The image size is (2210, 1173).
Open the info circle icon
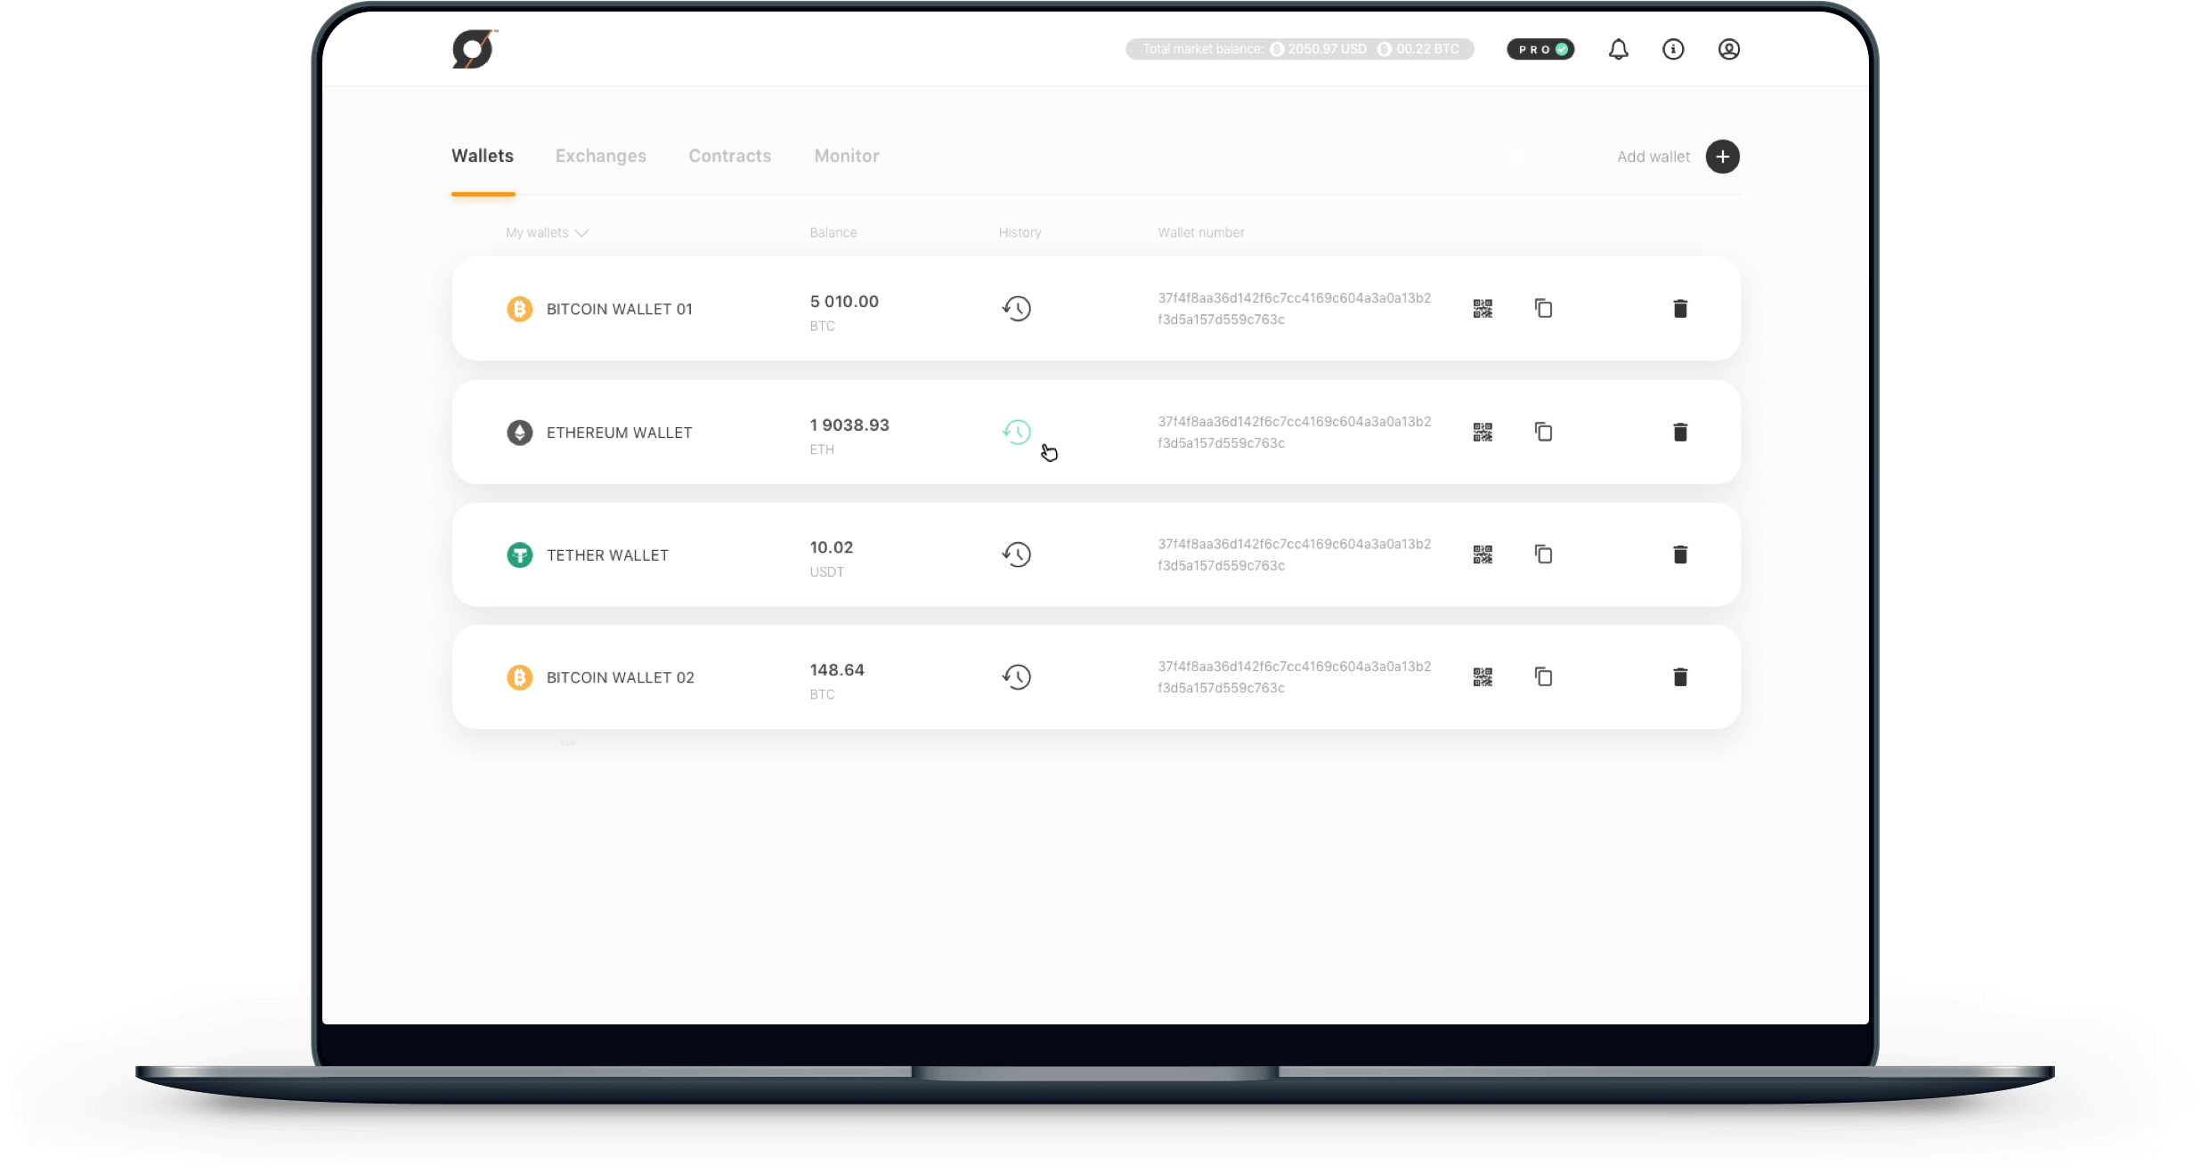point(1673,50)
